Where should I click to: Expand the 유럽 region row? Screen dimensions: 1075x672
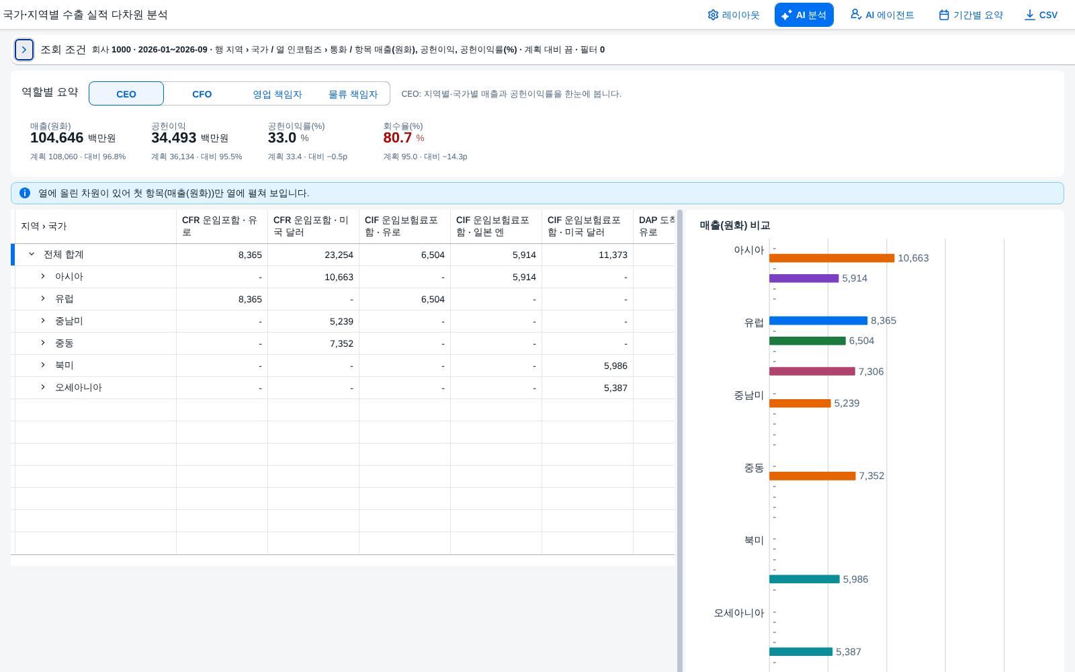point(43,298)
